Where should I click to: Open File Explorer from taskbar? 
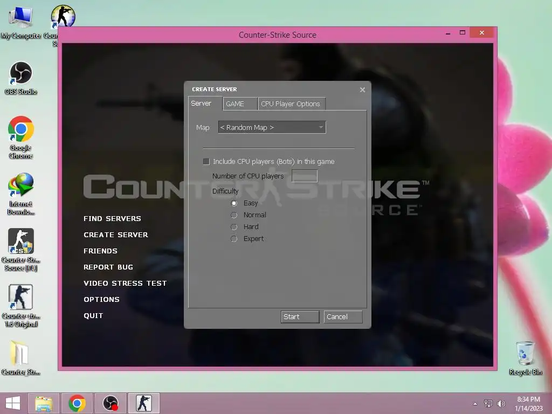pos(44,403)
